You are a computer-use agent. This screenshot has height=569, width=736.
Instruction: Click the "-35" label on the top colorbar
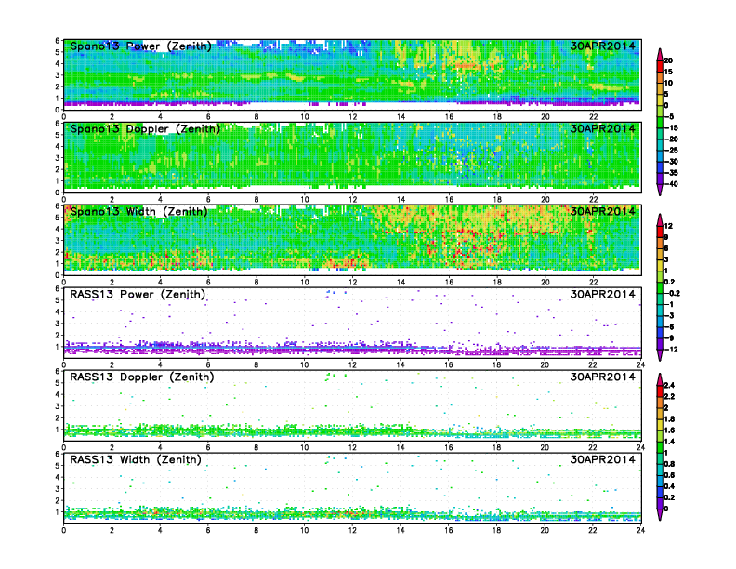coord(671,173)
